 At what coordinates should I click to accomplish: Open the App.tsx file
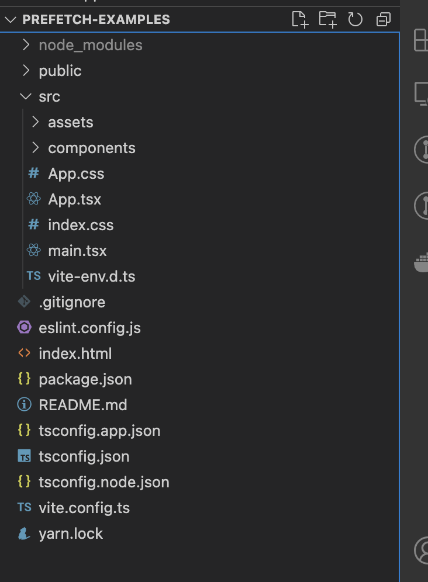click(75, 199)
